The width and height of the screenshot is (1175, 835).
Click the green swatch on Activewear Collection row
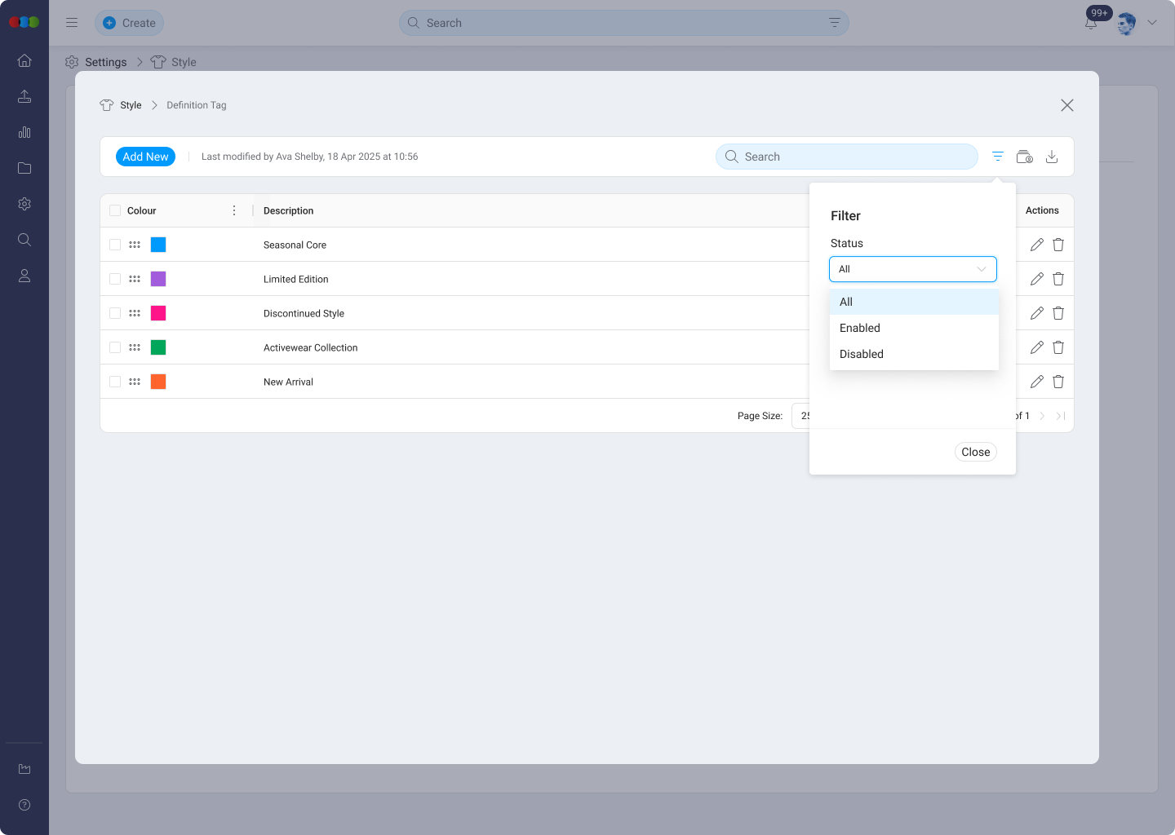pyautogui.click(x=158, y=347)
